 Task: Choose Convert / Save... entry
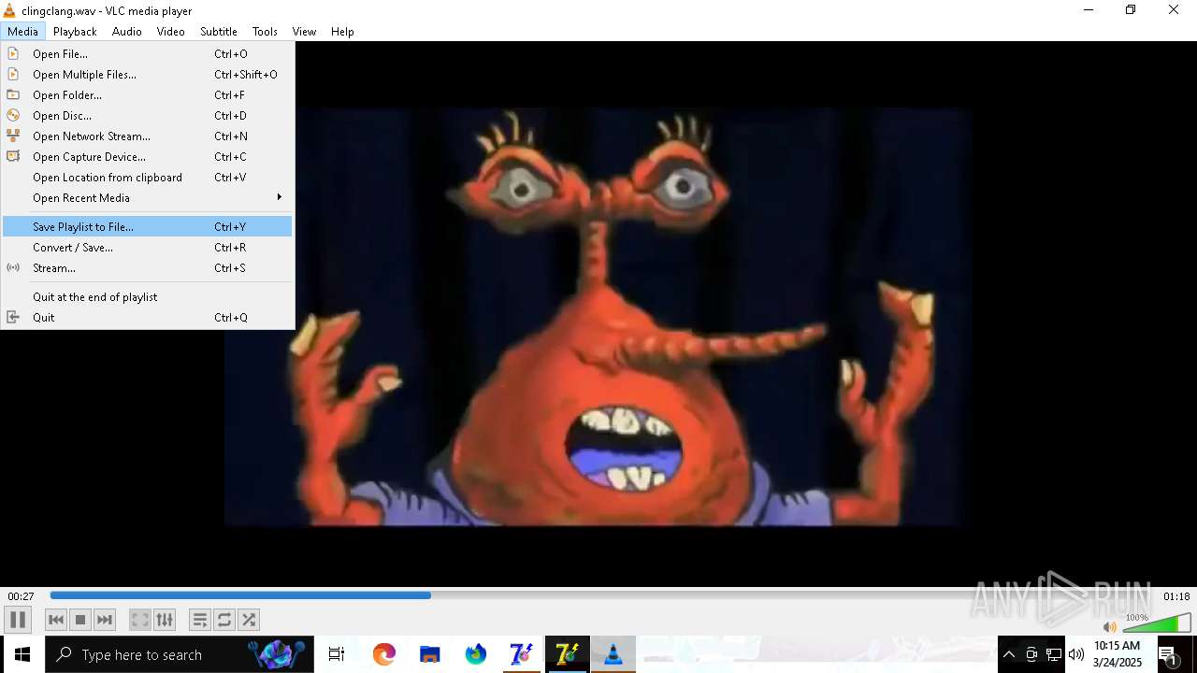pyautogui.click(x=148, y=248)
